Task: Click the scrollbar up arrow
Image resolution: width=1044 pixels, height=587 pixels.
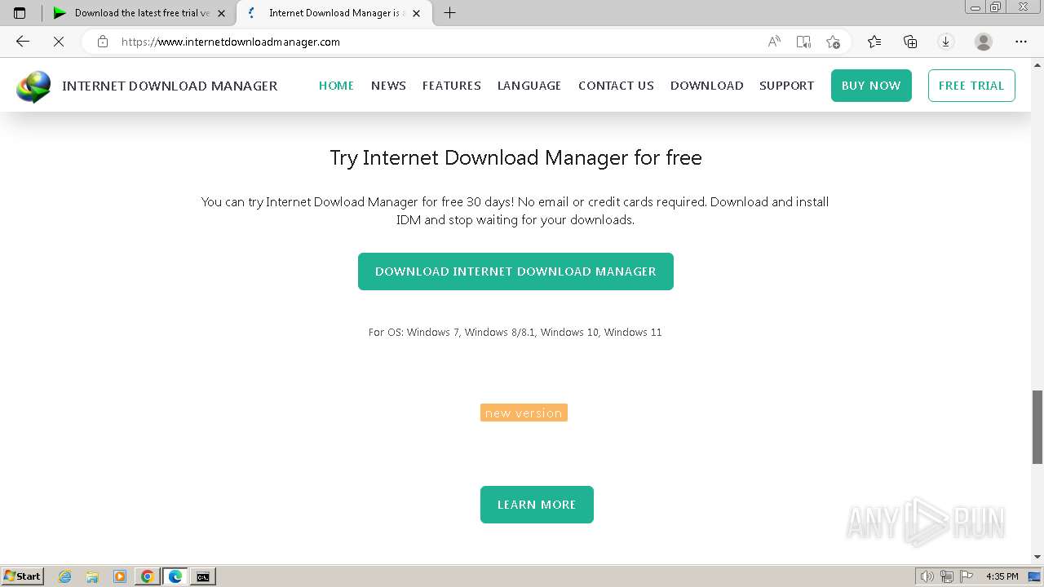Action: click(x=1037, y=64)
